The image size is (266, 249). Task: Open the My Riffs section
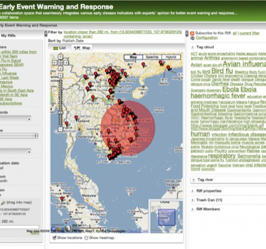tap(8, 35)
